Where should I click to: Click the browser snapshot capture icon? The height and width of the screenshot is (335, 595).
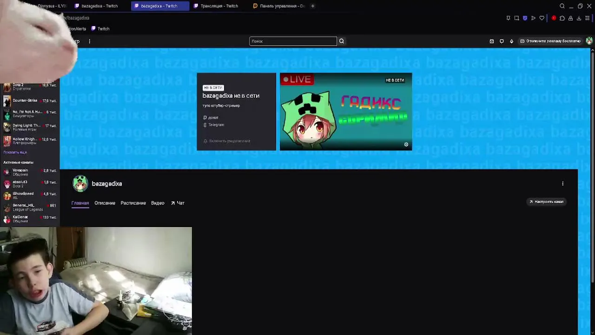tap(516, 18)
